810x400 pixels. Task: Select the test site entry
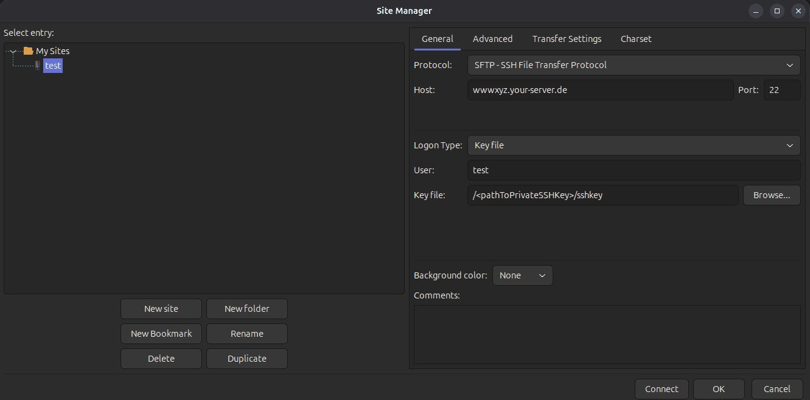pos(53,66)
